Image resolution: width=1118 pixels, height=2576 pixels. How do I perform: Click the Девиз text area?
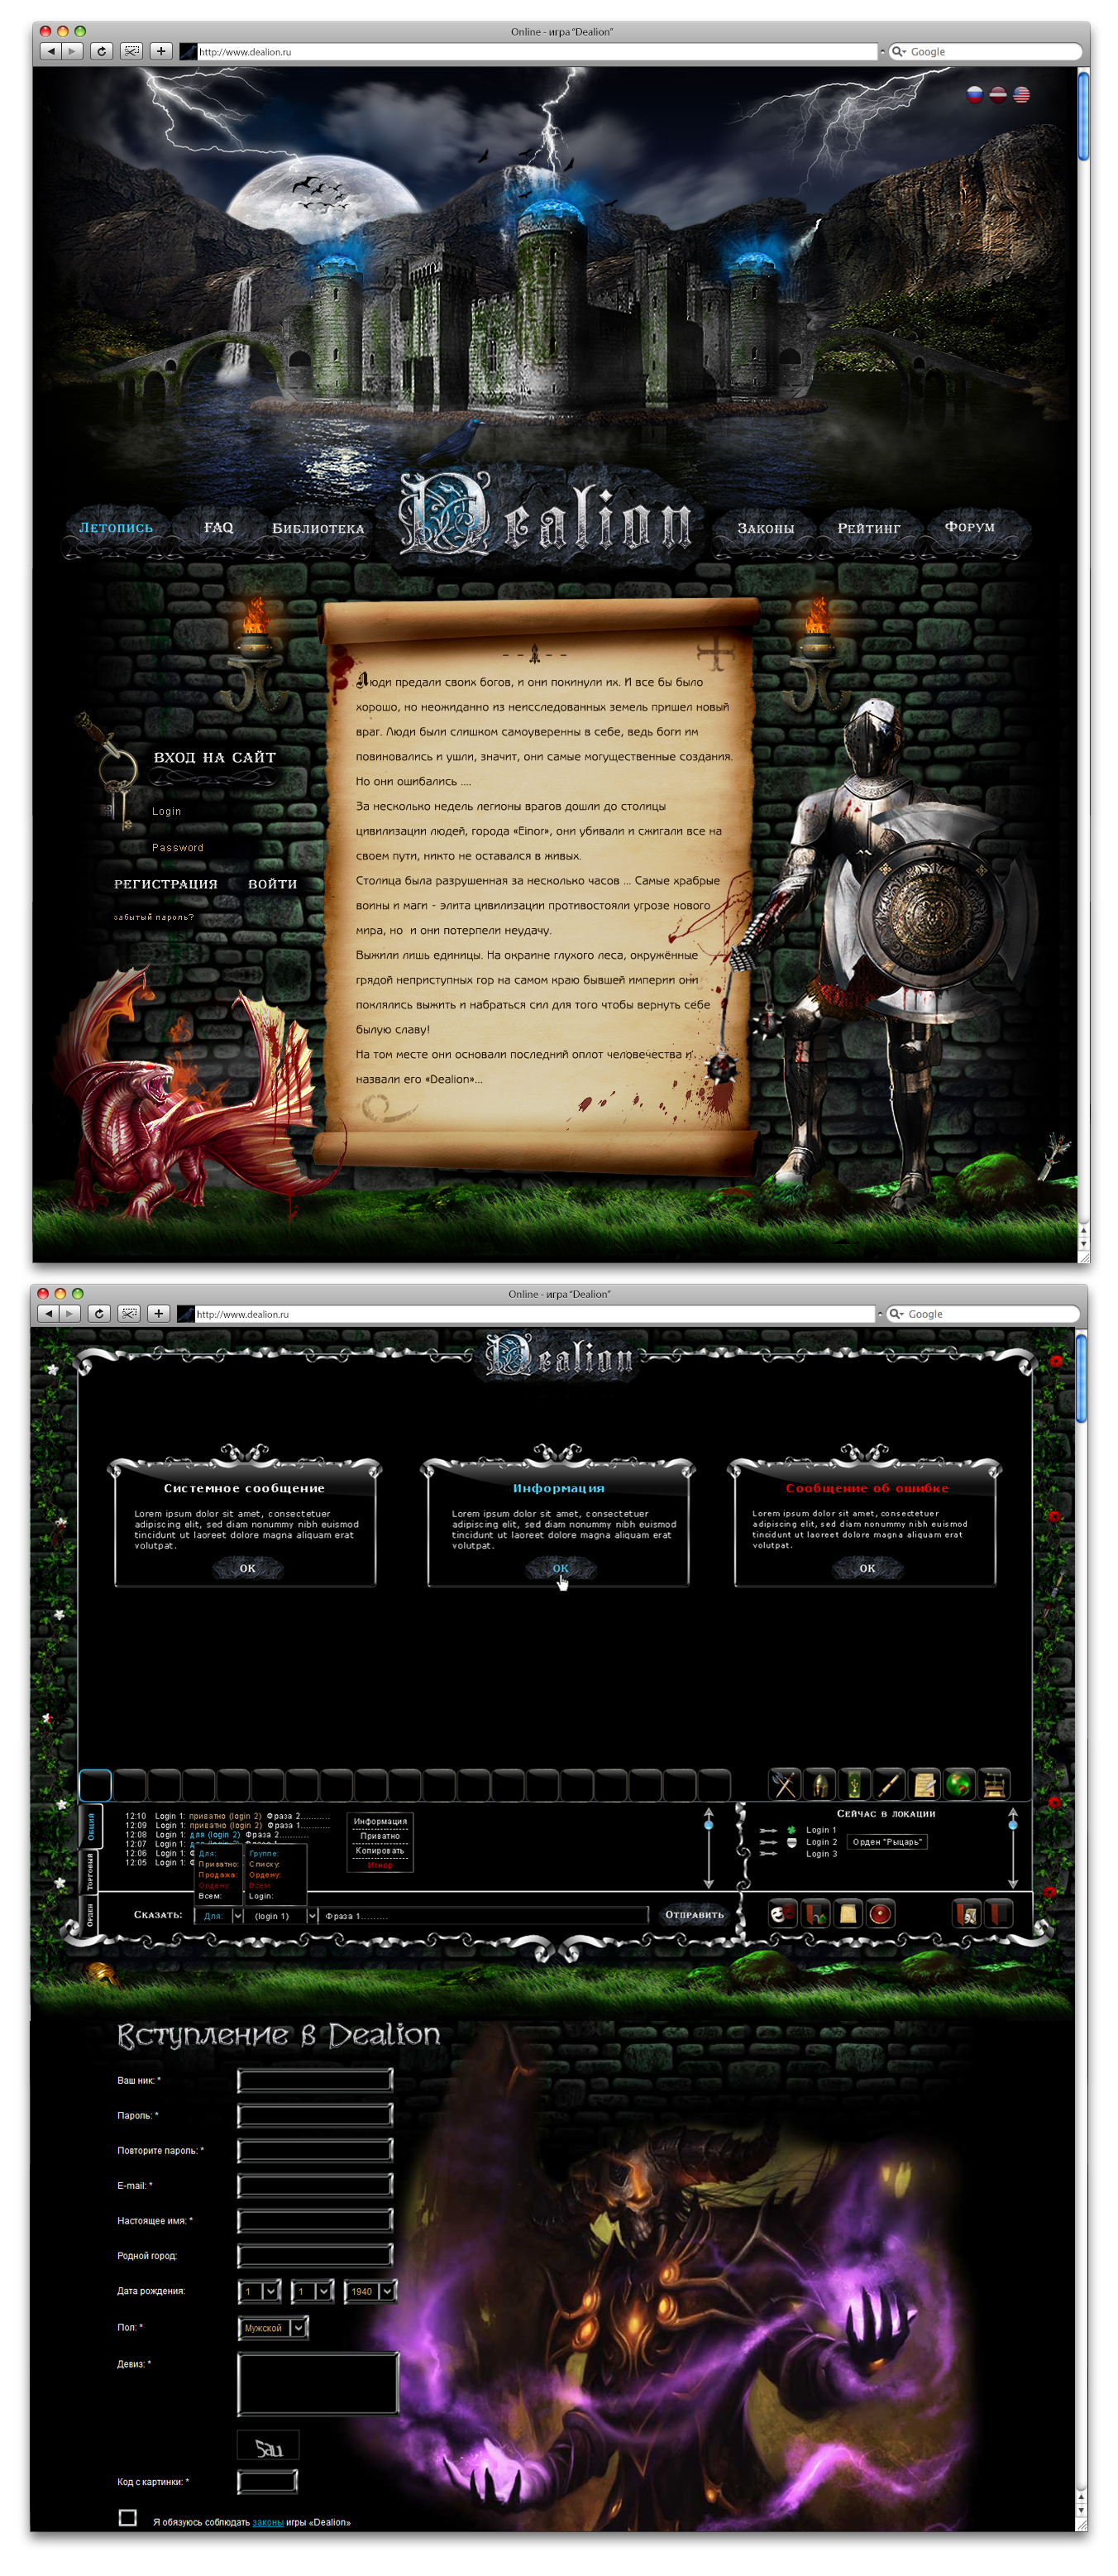[318, 2384]
